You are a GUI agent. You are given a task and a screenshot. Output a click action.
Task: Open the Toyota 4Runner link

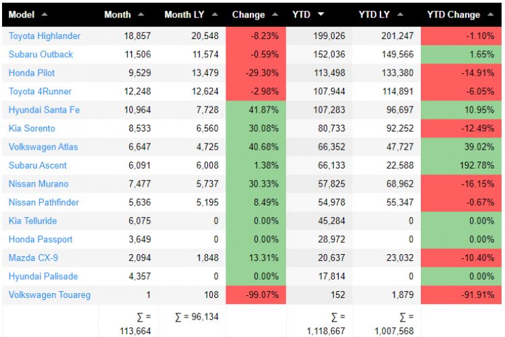(40, 91)
